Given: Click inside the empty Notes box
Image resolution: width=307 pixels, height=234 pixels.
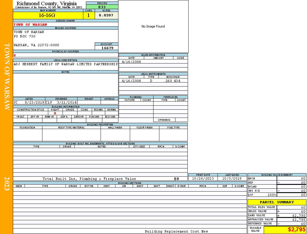Looking at the screenshot, I should [x=65, y=85].
